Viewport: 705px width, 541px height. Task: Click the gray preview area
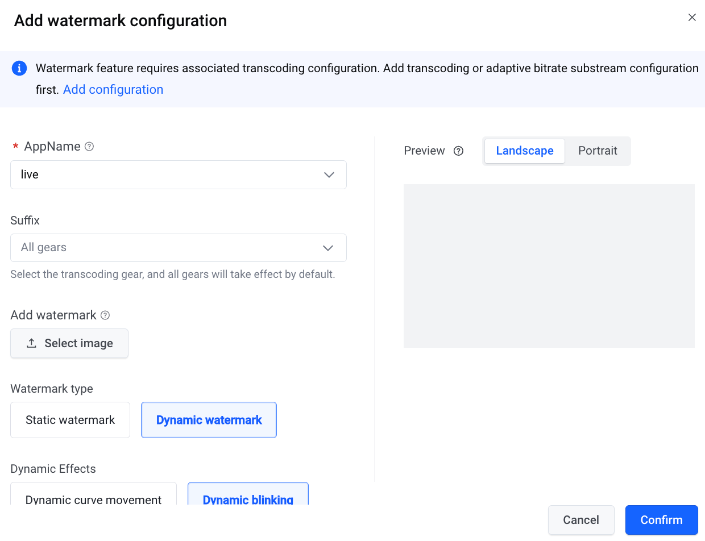(549, 266)
